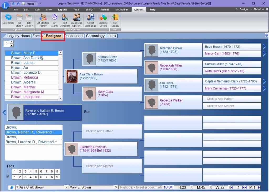Switch to the Chronology tab
The width and height of the screenshot is (269, 192).
(95, 36)
